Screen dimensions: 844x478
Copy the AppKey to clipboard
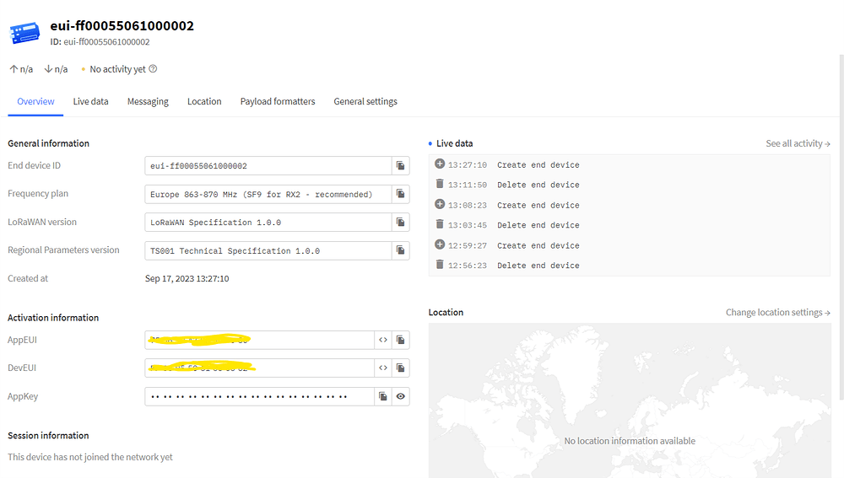point(383,396)
